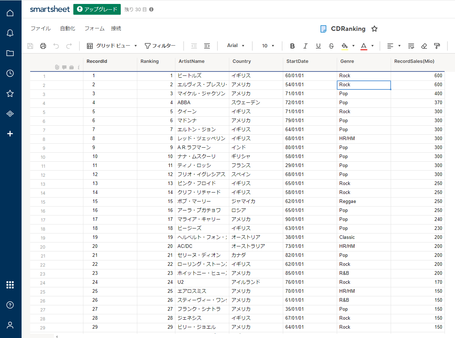455x338 pixels.
Task: Click the text color swatch button
Action: tap(364, 46)
